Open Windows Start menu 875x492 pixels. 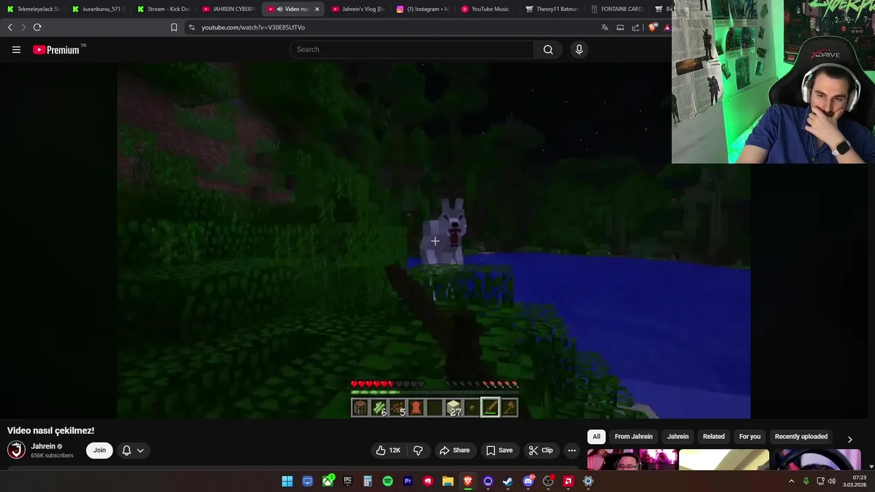[x=287, y=481]
